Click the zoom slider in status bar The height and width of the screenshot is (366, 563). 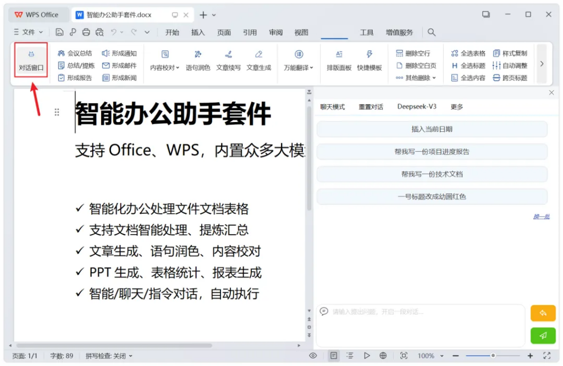click(x=493, y=356)
